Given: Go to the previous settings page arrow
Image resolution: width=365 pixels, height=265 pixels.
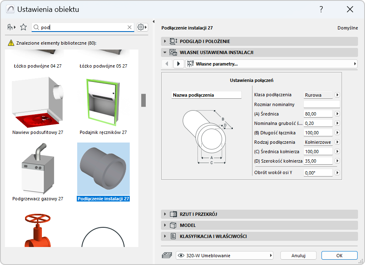Looking at the screenshot, I should click(x=167, y=63).
